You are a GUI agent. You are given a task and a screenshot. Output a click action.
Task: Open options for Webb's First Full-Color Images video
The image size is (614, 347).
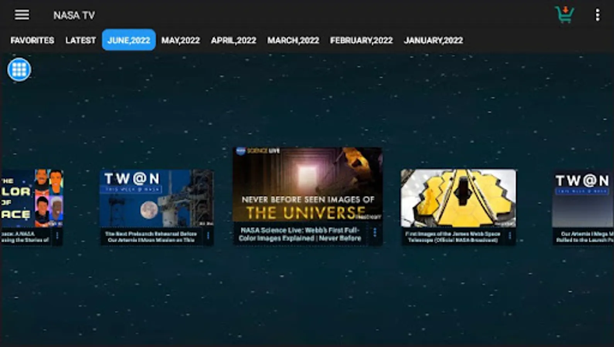click(x=375, y=232)
